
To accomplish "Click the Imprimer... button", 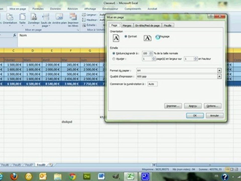I will tap(173, 106).
